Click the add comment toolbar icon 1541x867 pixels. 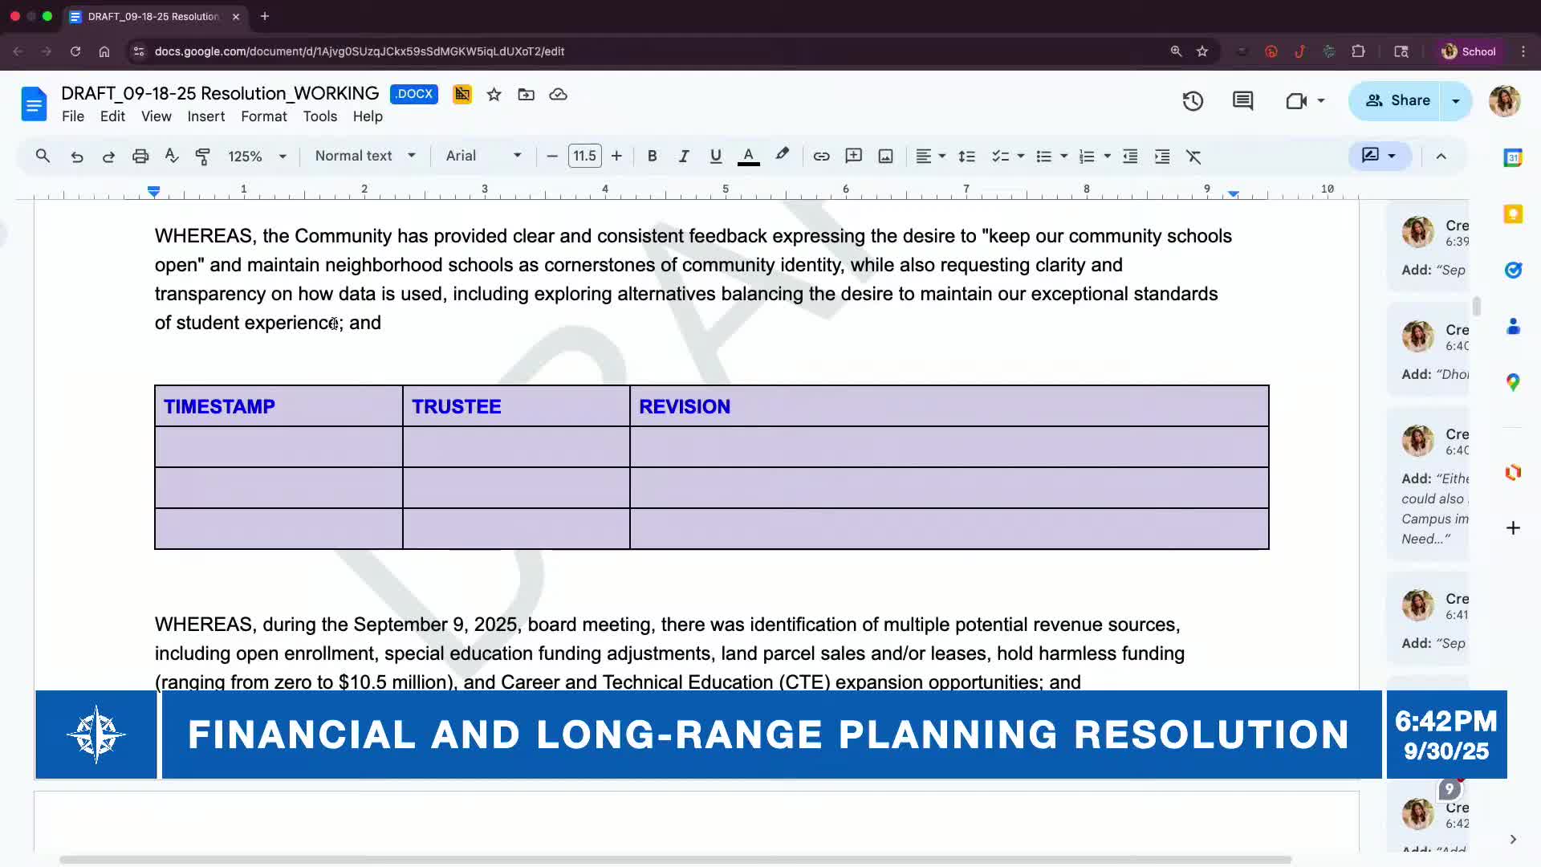tap(853, 157)
